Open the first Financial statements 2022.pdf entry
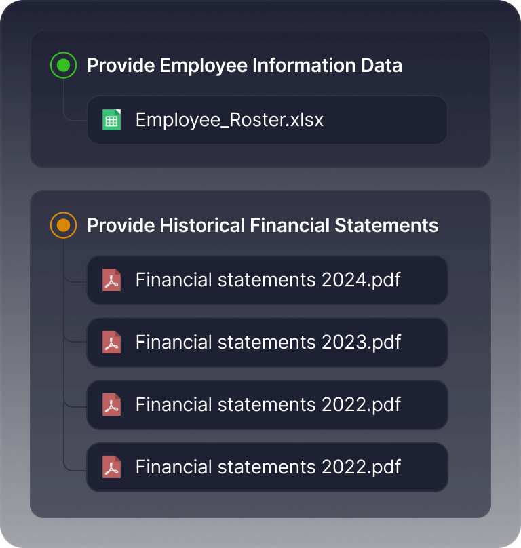Screen dimensions: 521x548 tap(268, 405)
